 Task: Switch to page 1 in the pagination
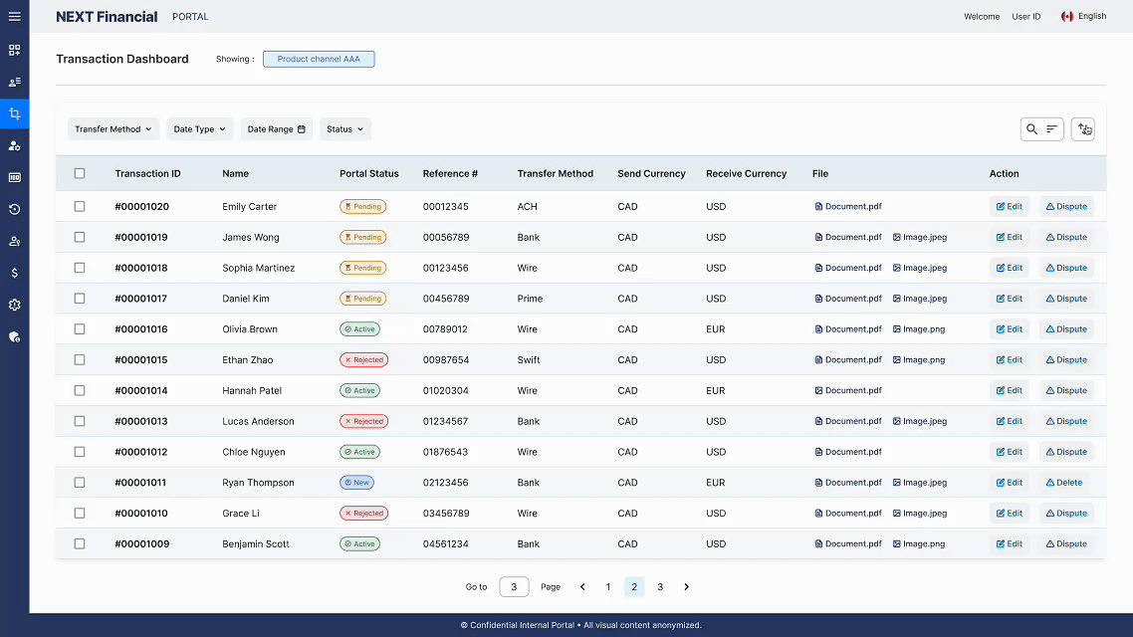608,587
